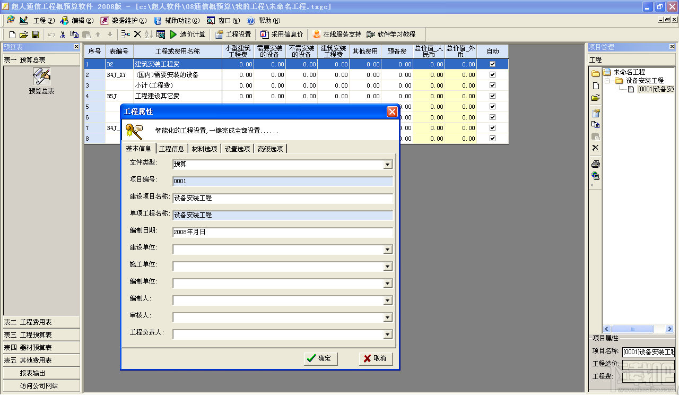The image size is (679, 395).
Task: Click the printer icon in 项目管理 toolbar
Action: click(x=596, y=164)
